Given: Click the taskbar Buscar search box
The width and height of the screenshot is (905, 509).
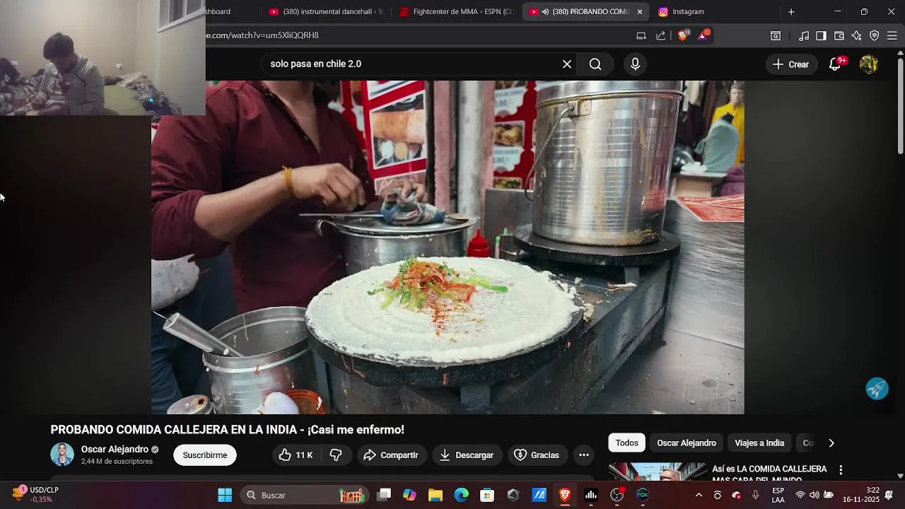Looking at the screenshot, I should pyautogui.click(x=305, y=496).
